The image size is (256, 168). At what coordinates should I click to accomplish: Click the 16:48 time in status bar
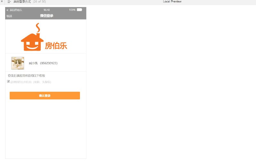pyautogui.click(x=46, y=10)
